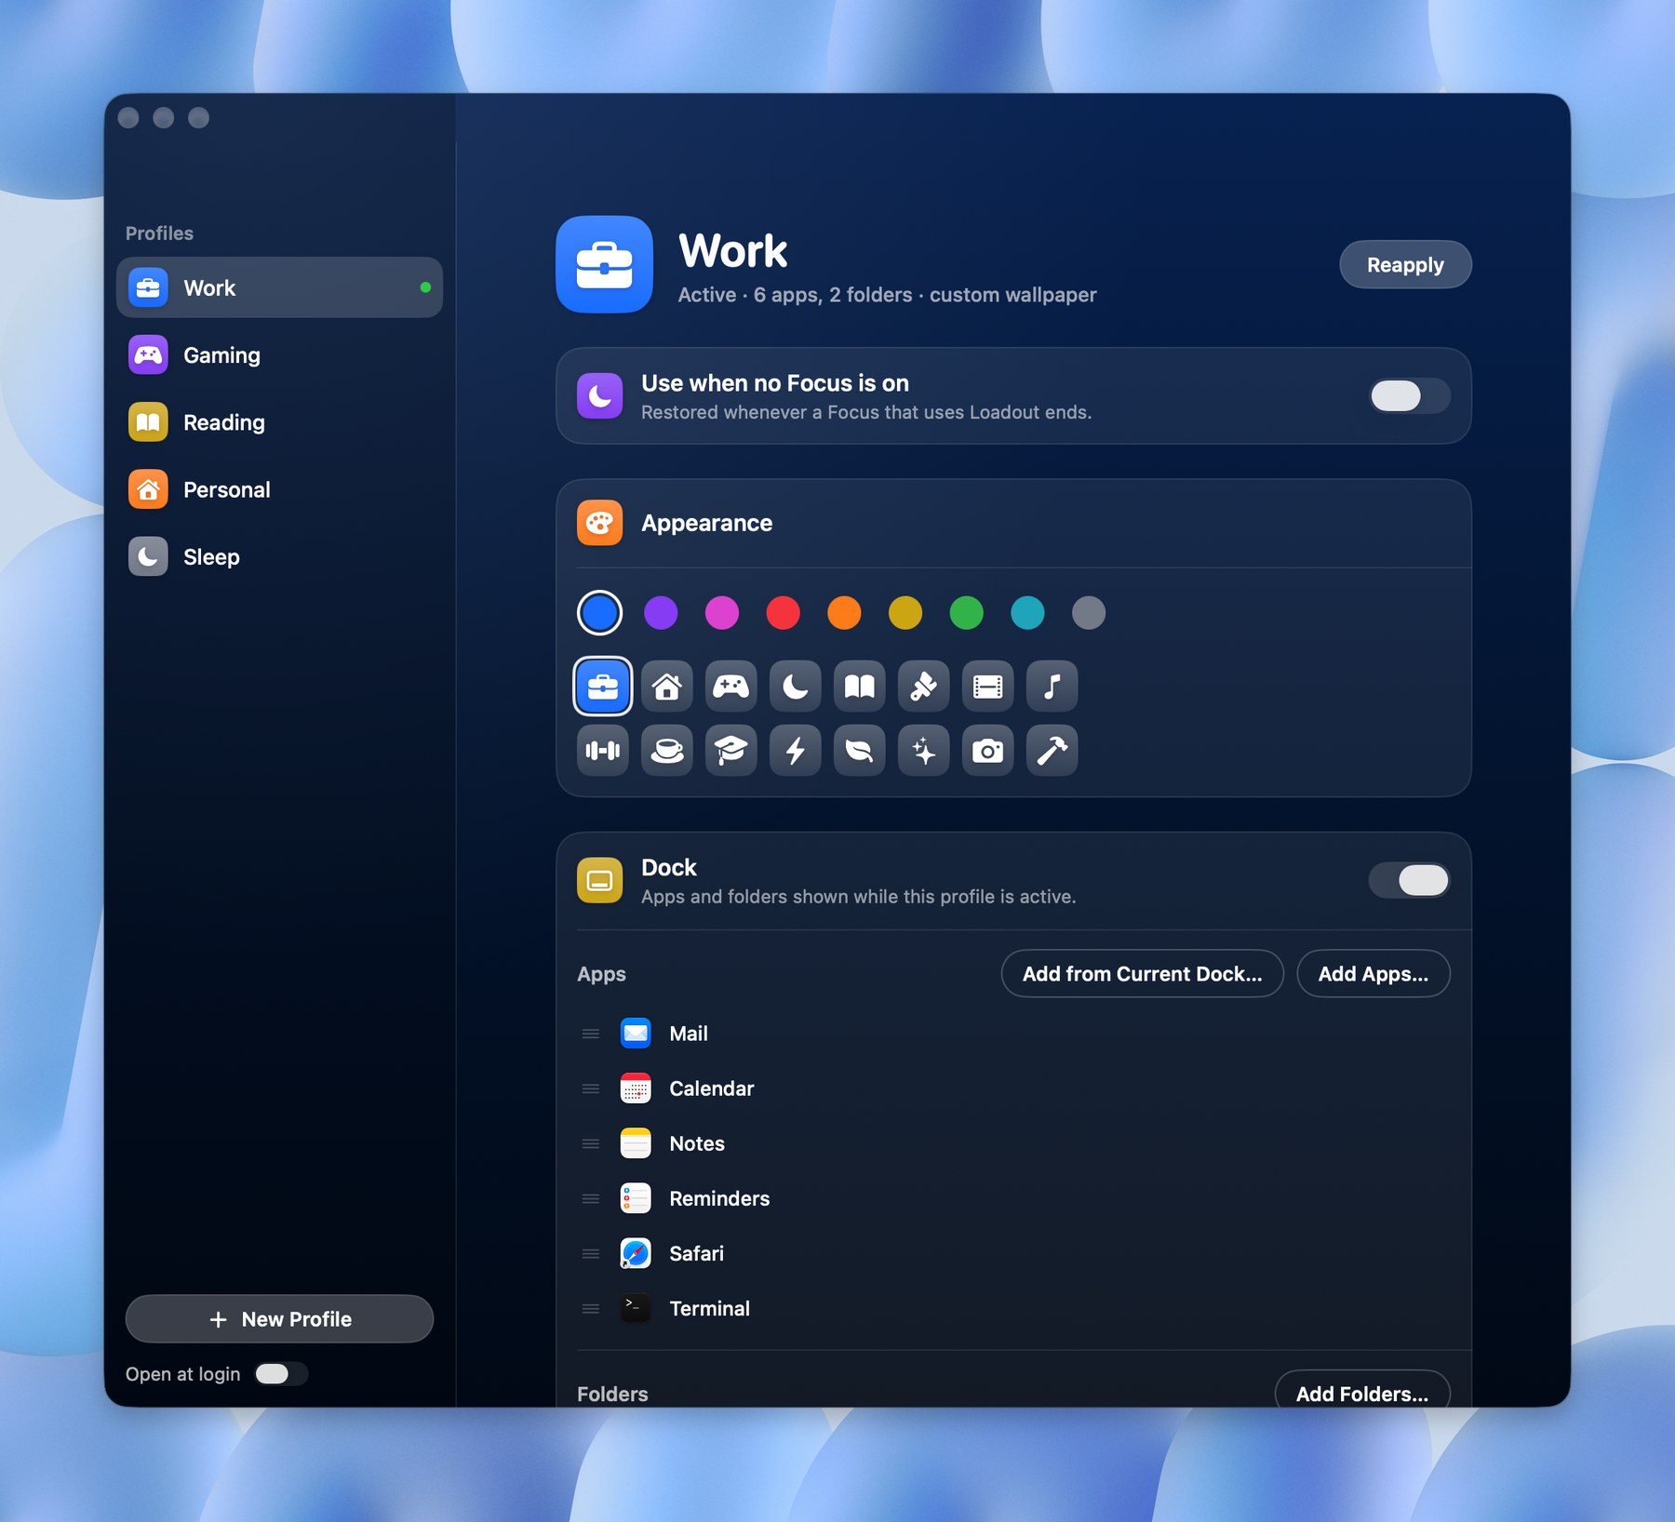Select the crescent moon icon in Appearance
The image size is (1675, 1522).
point(796,687)
